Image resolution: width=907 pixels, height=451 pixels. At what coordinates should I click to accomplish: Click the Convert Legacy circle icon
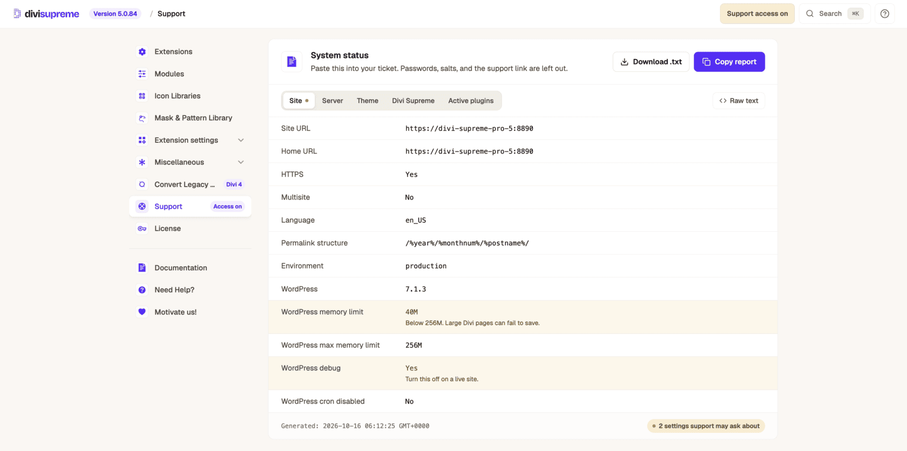142,184
